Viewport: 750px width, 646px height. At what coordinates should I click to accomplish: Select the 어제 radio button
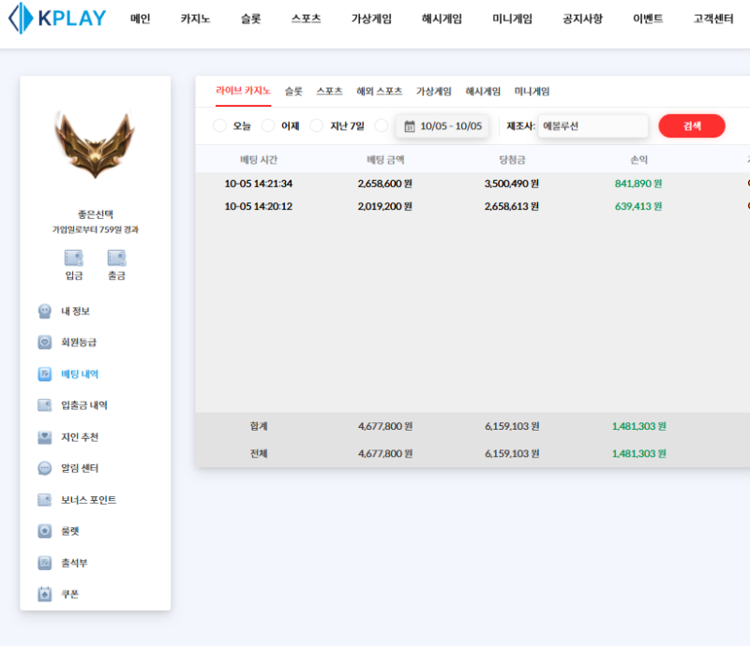click(x=268, y=125)
